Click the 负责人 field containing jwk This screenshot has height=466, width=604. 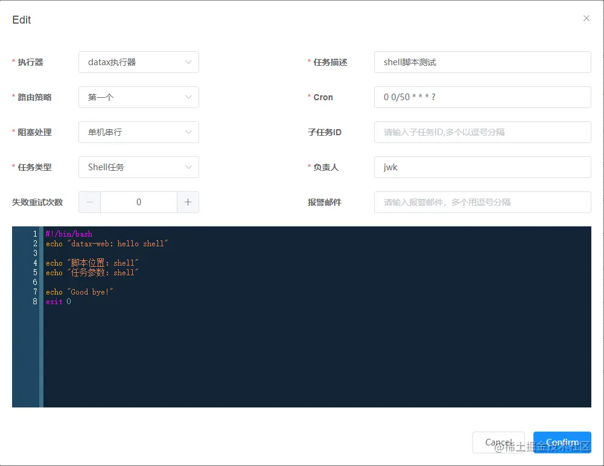[482, 167]
